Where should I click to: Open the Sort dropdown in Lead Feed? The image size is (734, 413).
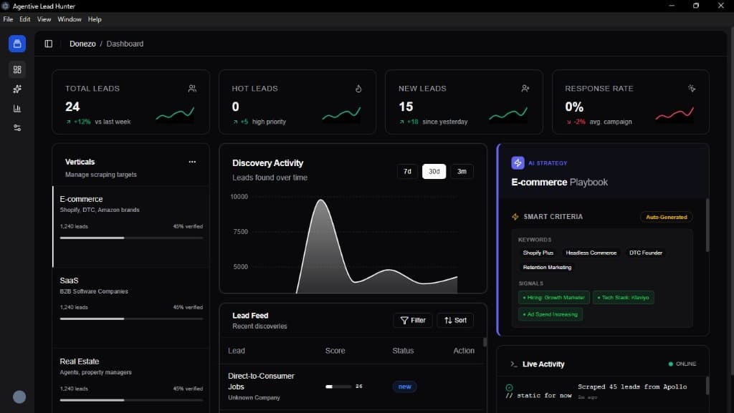coord(455,321)
